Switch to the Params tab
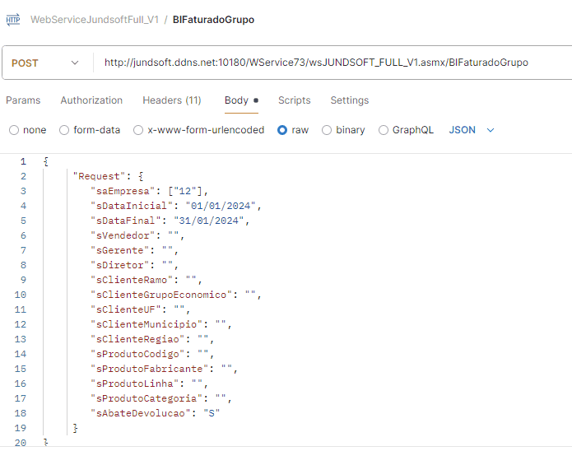 tap(23, 100)
